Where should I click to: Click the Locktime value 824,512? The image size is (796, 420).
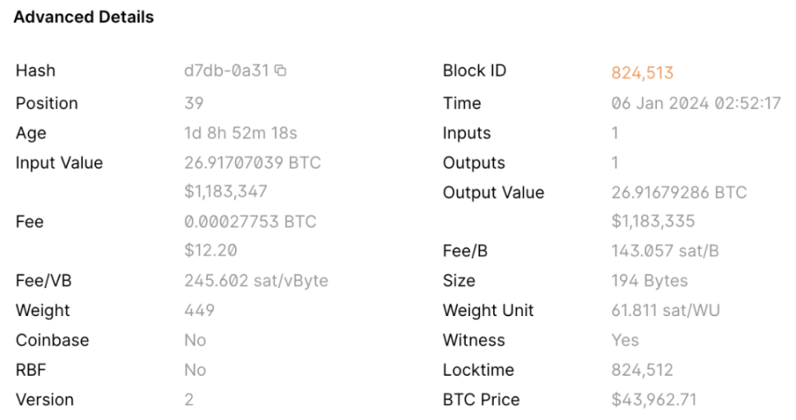tap(642, 370)
